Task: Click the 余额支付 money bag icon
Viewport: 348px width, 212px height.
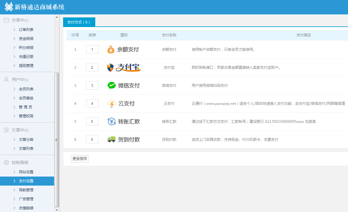Action: pyautogui.click(x=111, y=50)
